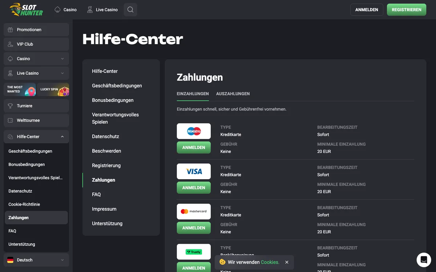
Task: Open the Lucky Spin promo banner
Action: pos(53,90)
